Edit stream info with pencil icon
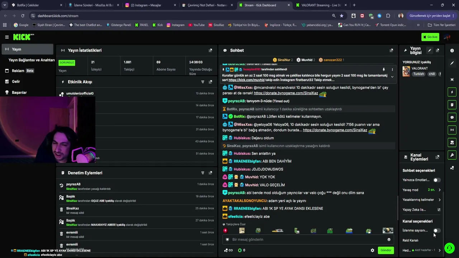The height and width of the screenshot is (258, 459). click(x=430, y=51)
